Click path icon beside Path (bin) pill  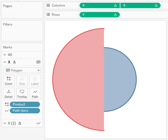[7, 111]
